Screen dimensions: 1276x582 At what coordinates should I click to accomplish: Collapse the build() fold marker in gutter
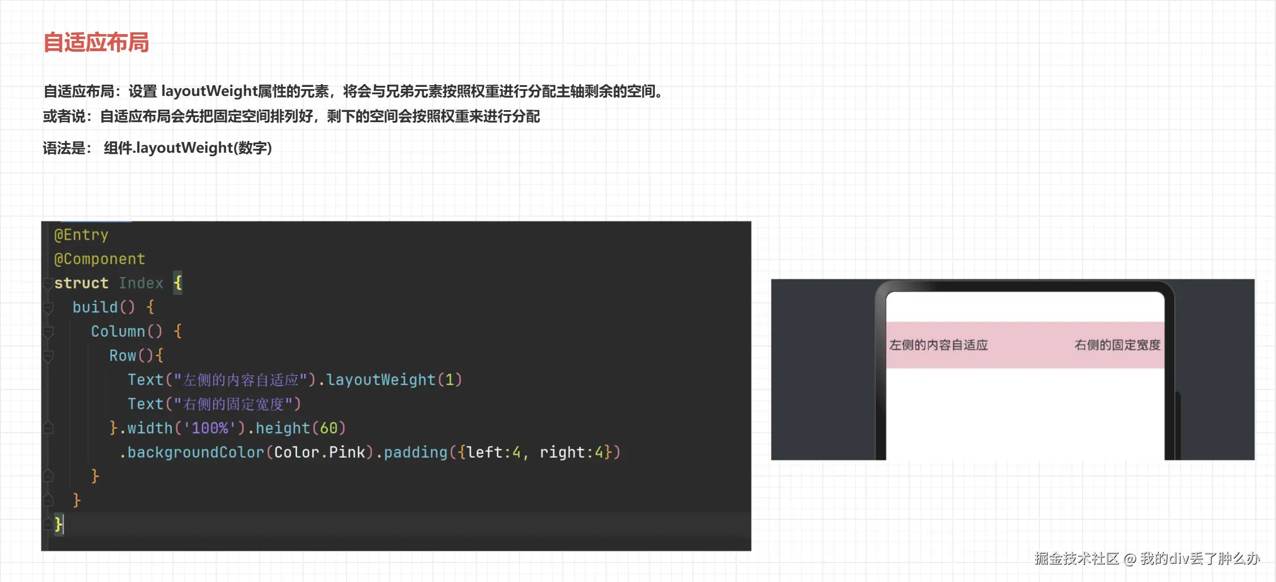[48, 307]
